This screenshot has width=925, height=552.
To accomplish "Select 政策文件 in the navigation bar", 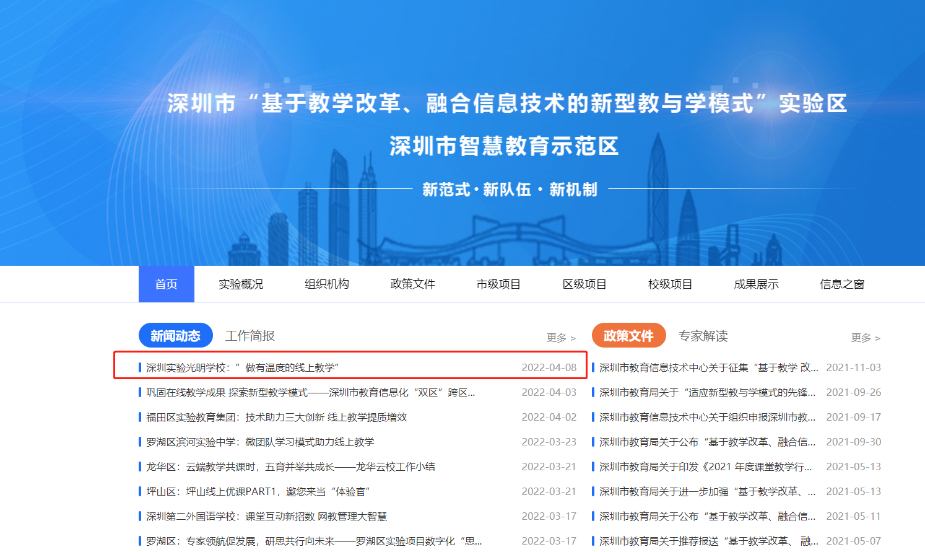I will coord(412,284).
